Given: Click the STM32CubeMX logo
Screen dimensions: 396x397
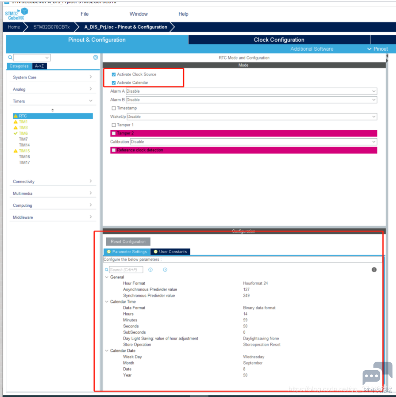Looking at the screenshot, I should [x=17, y=14].
